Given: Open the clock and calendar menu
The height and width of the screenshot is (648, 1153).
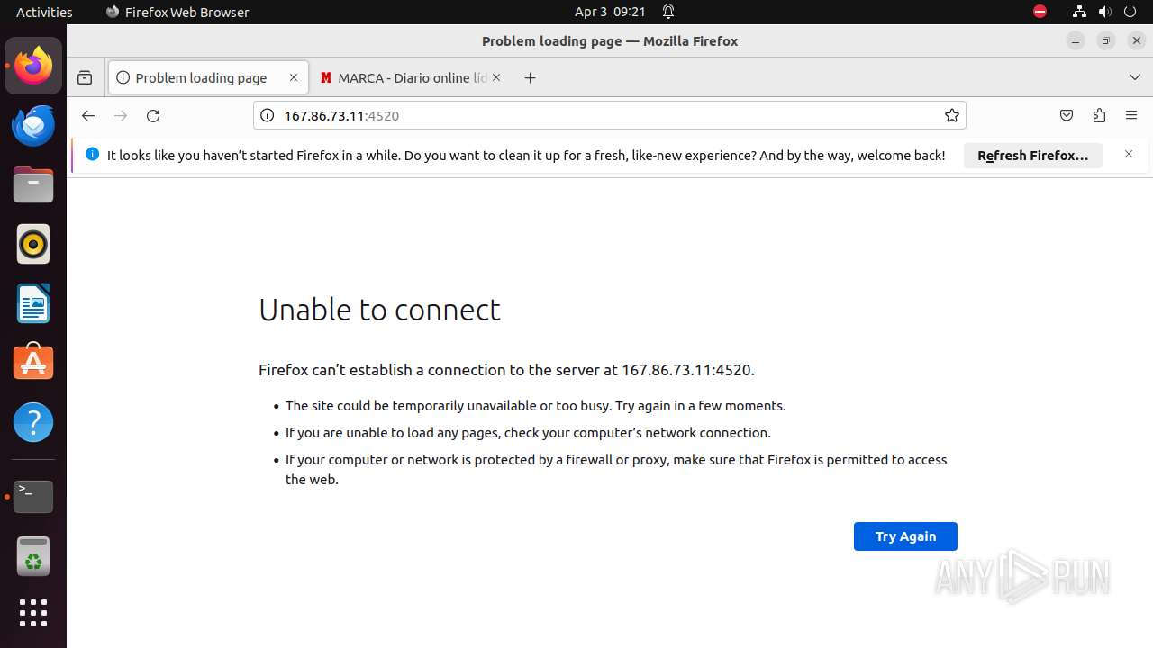Looking at the screenshot, I should (x=610, y=12).
